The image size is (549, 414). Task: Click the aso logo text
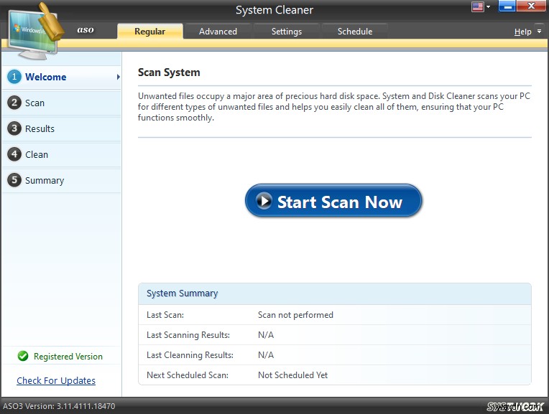(86, 29)
